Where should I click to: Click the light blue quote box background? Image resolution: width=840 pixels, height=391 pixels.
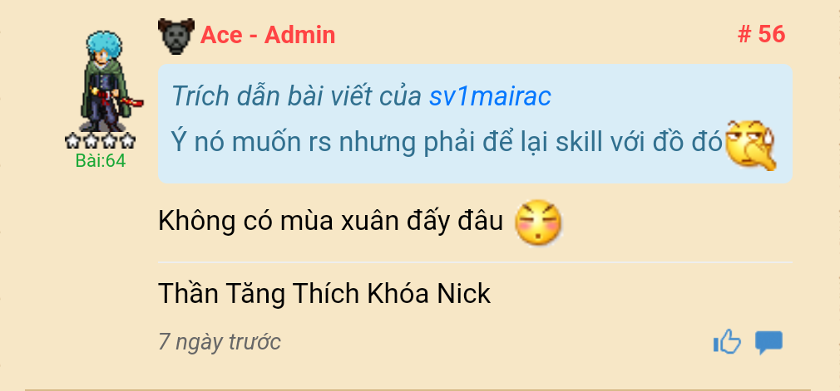(x=475, y=124)
